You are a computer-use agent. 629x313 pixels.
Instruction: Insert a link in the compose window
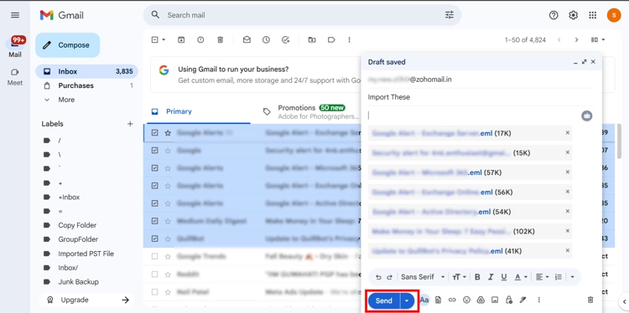(452, 300)
